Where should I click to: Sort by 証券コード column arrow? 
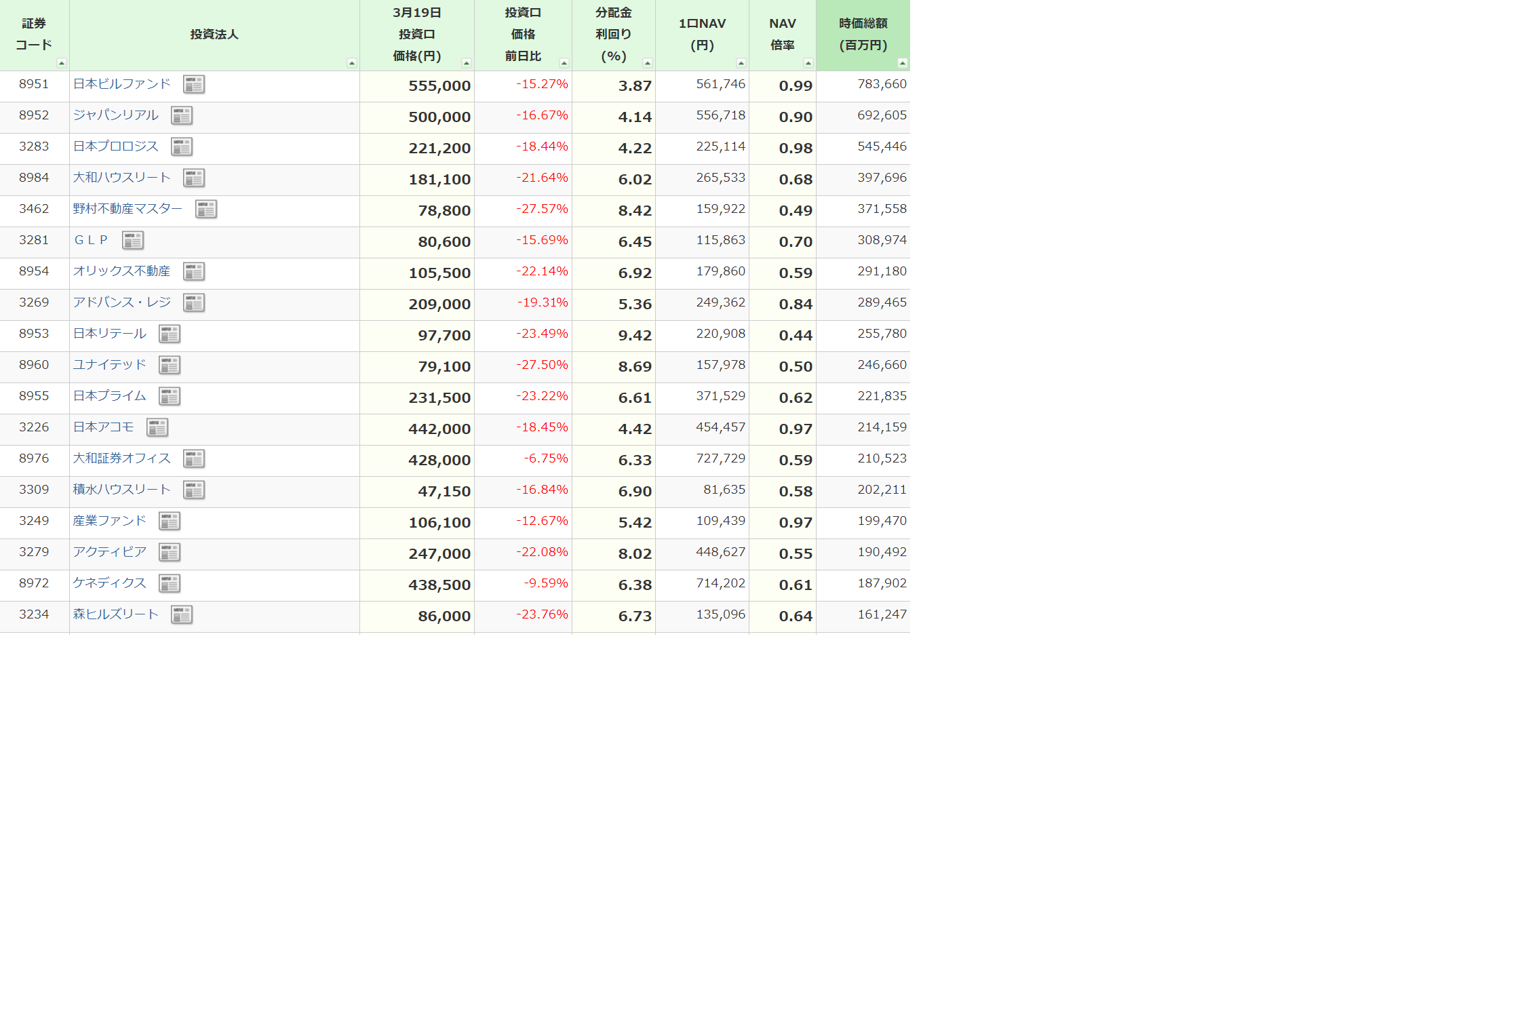pyautogui.click(x=62, y=63)
